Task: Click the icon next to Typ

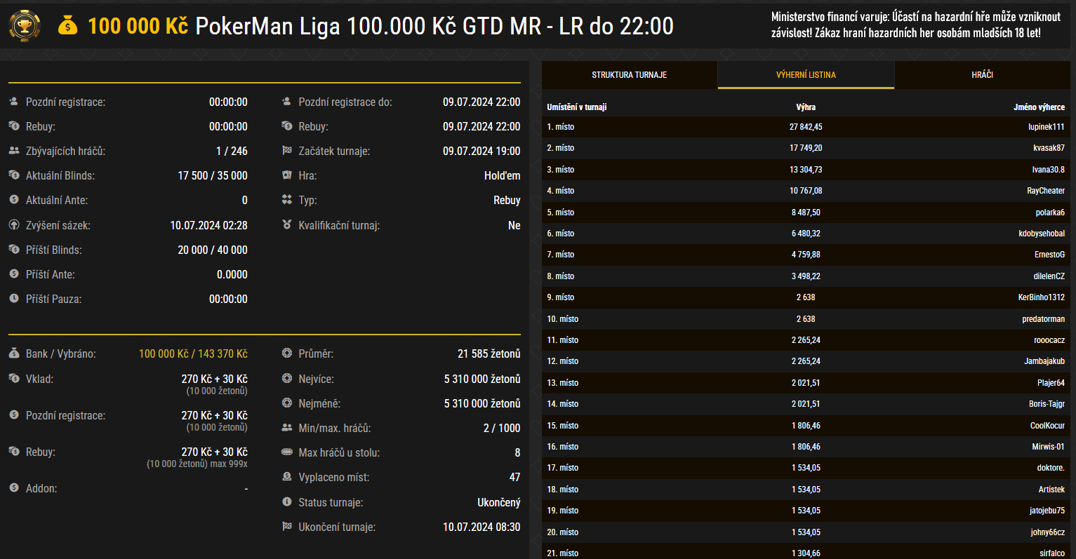Action: pos(286,200)
